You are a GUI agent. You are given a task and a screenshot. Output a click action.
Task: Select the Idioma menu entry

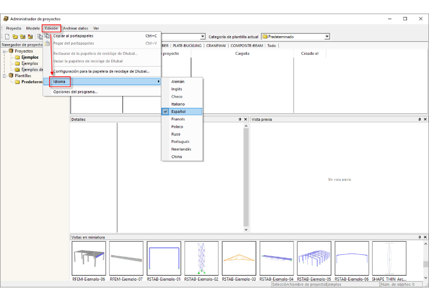click(x=102, y=81)
